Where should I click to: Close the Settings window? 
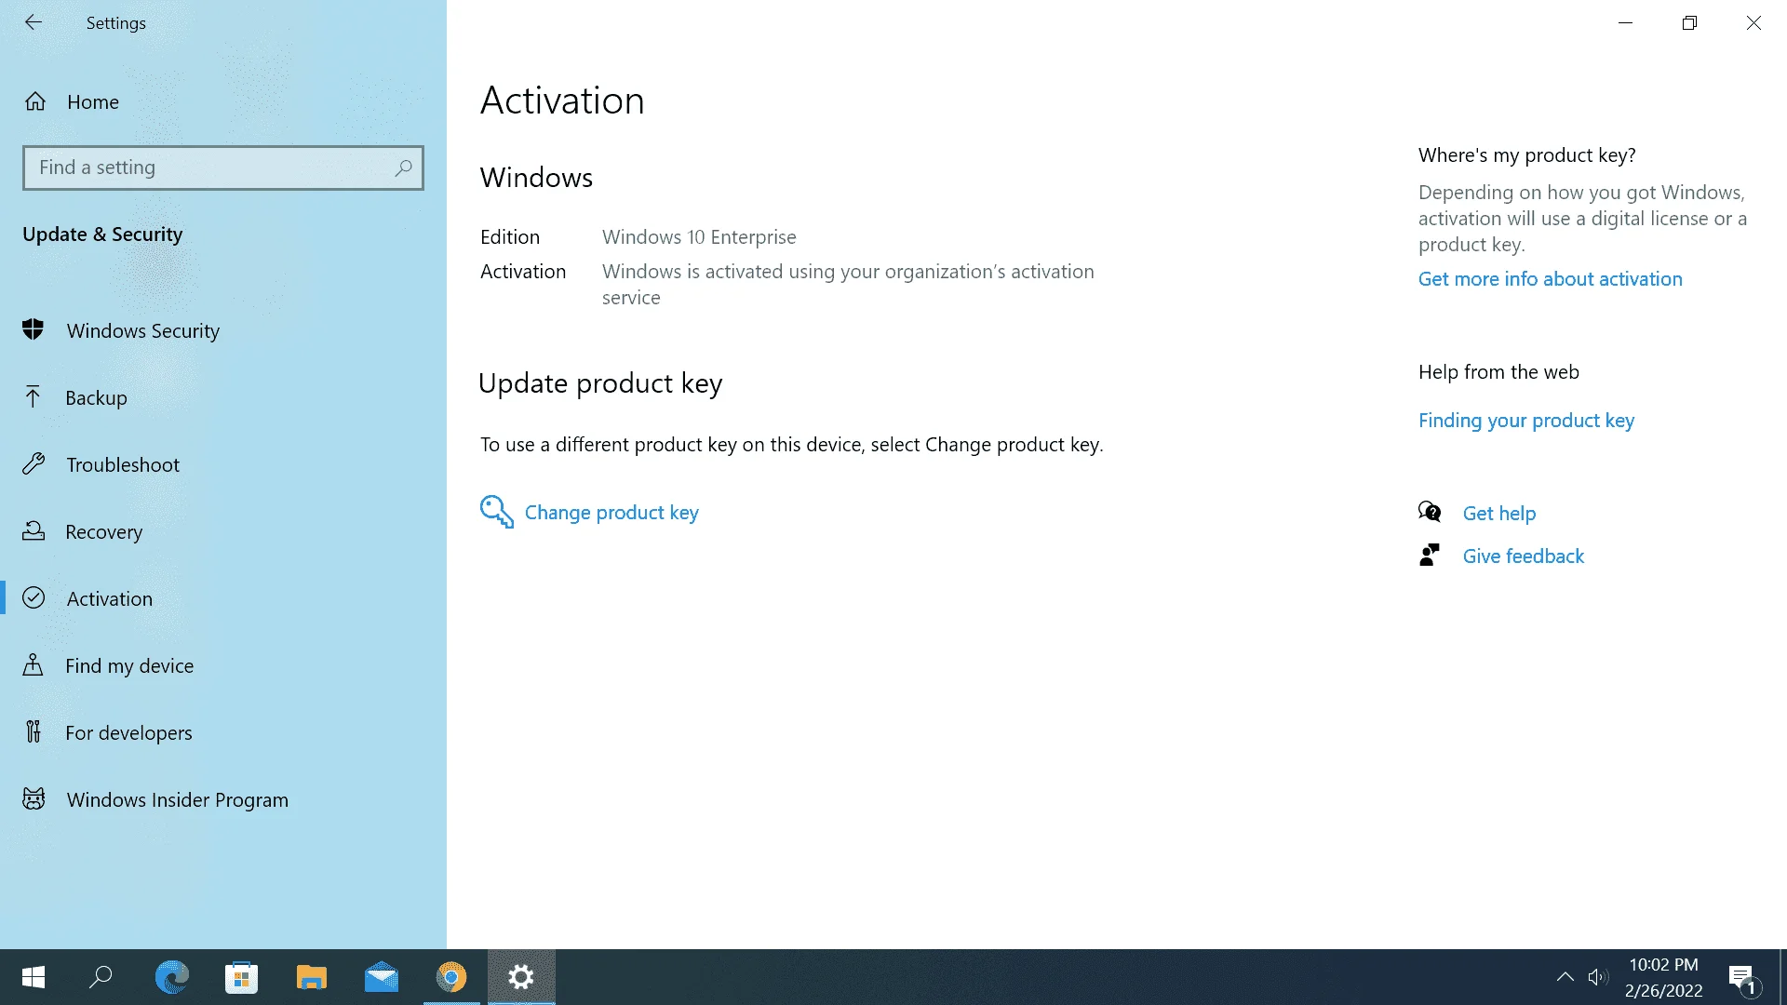click(x=1753, y=23)
